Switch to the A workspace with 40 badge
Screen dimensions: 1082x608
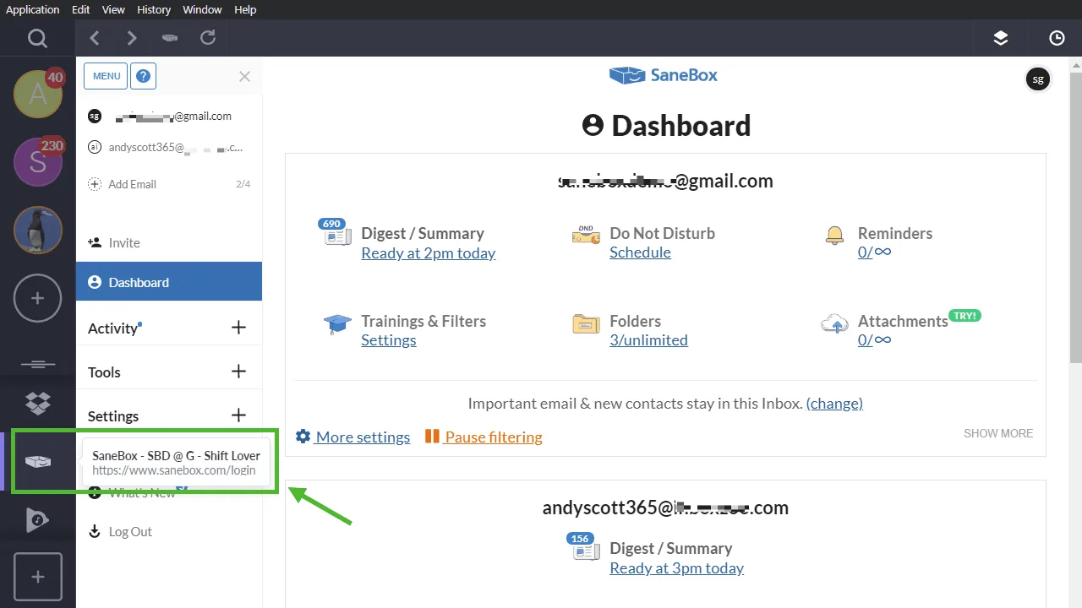(38, 93)
